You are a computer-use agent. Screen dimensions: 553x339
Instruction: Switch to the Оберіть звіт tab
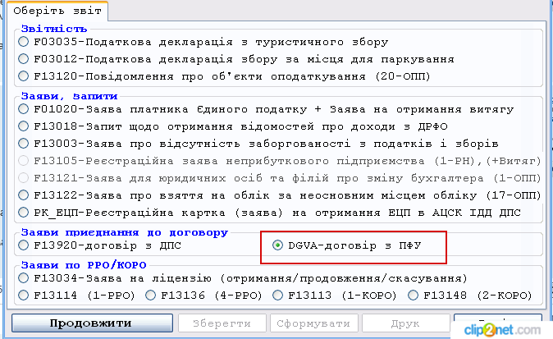(57, 12)
